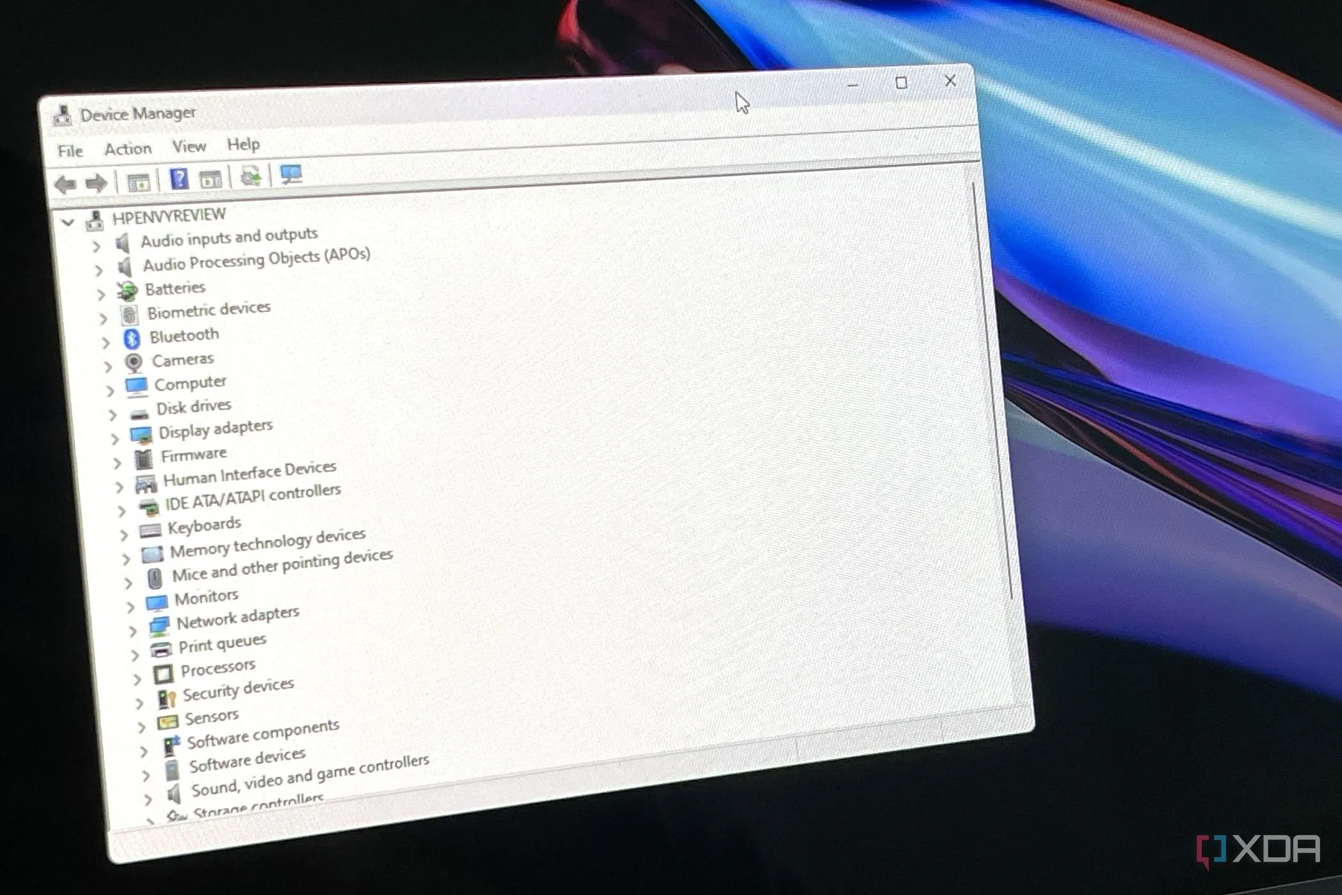Image resolution: width=1342 pixels, height=895 pixels.
Task: Click the Forward arrow toolbar icon
Action: (96, 183)
